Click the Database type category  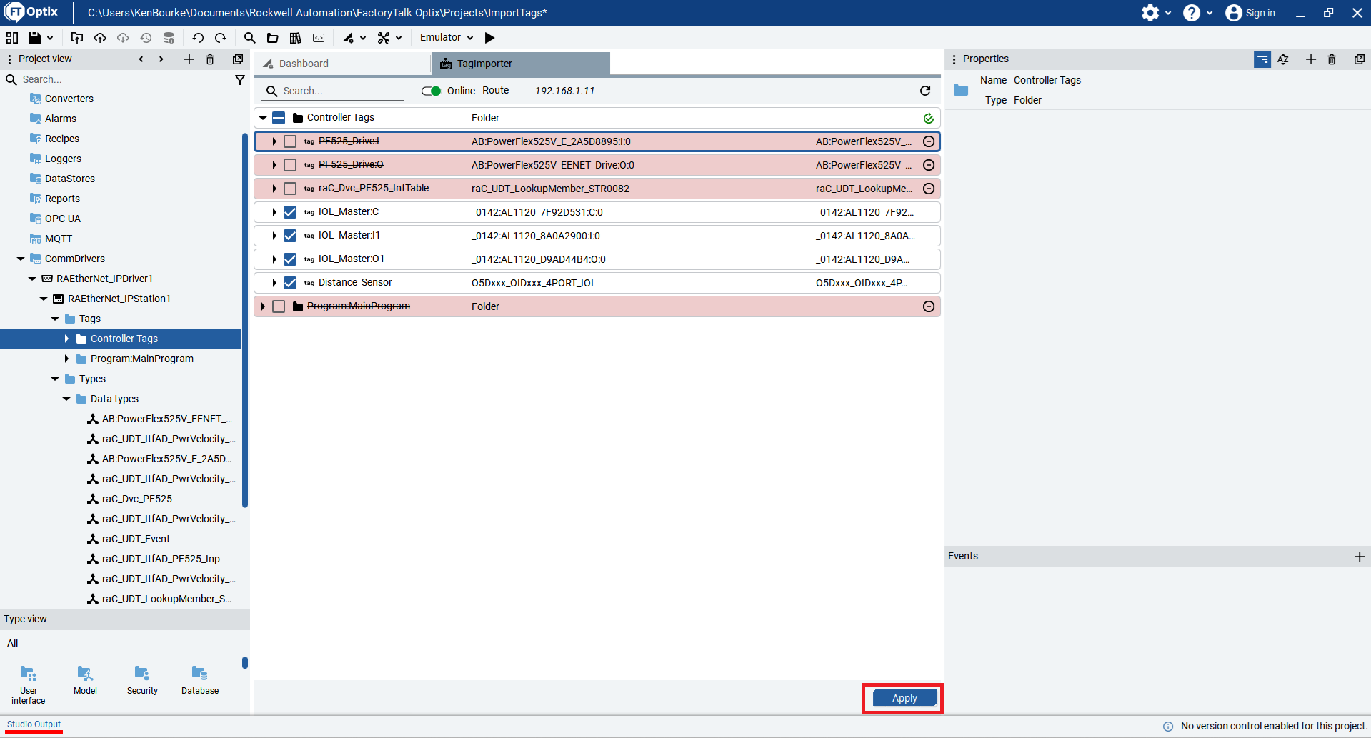[200, 680]
